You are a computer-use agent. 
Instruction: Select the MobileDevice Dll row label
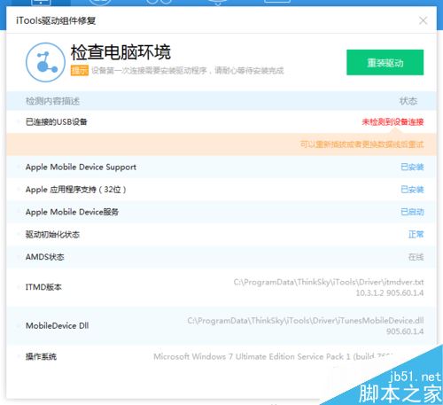pos(58,325)
